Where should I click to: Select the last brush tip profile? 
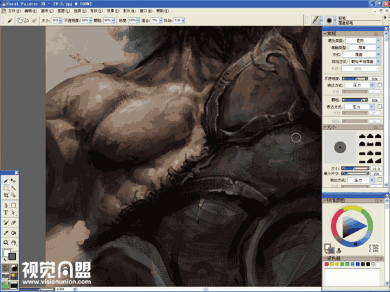pyautogui.click(x=378, y=160)
